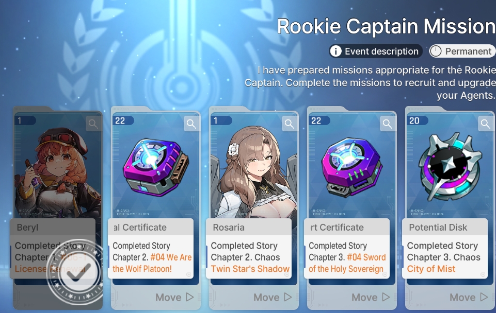
Task: Move to We Are the Wolf Platoon mission
Action: (174, 297)
